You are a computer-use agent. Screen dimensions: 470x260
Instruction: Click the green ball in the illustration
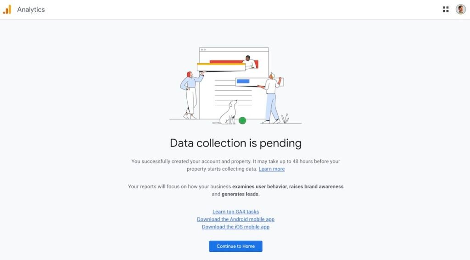point(242,120)
